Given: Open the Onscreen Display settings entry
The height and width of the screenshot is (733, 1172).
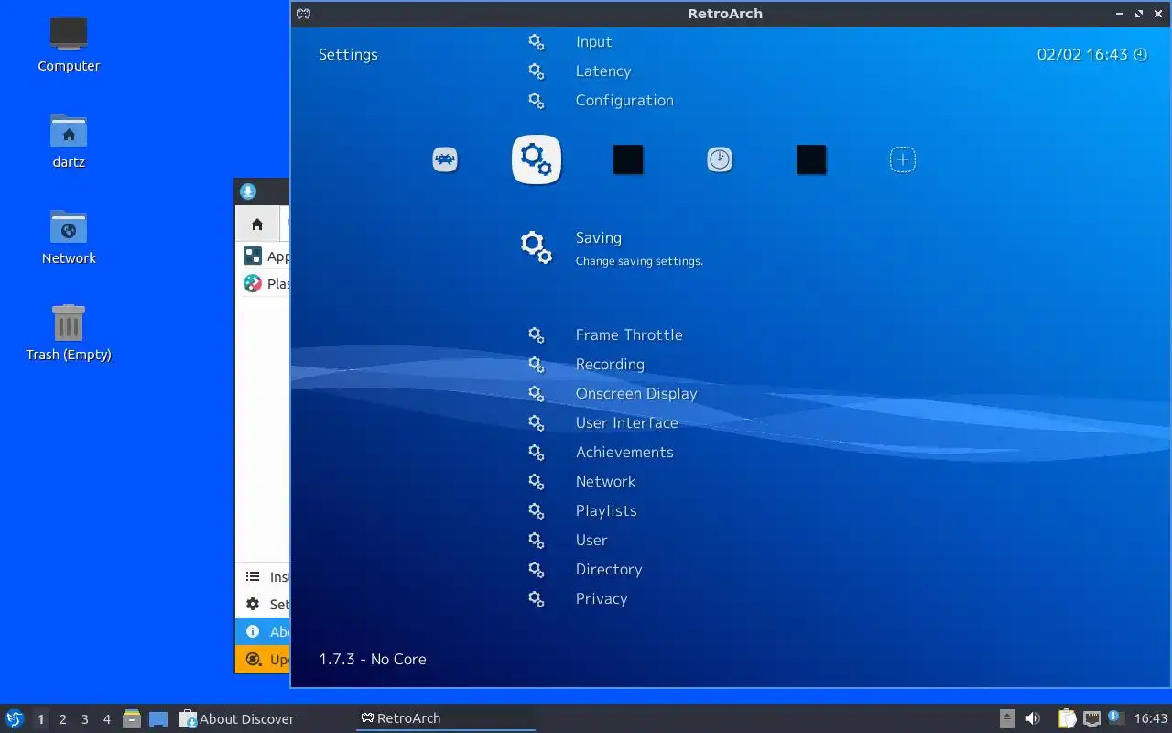Looking at the screenshot, I should pyautogui.click(x=636, y=394).
